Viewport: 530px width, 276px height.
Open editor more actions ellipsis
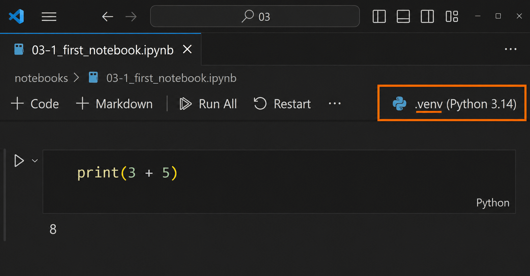[510, 49]
